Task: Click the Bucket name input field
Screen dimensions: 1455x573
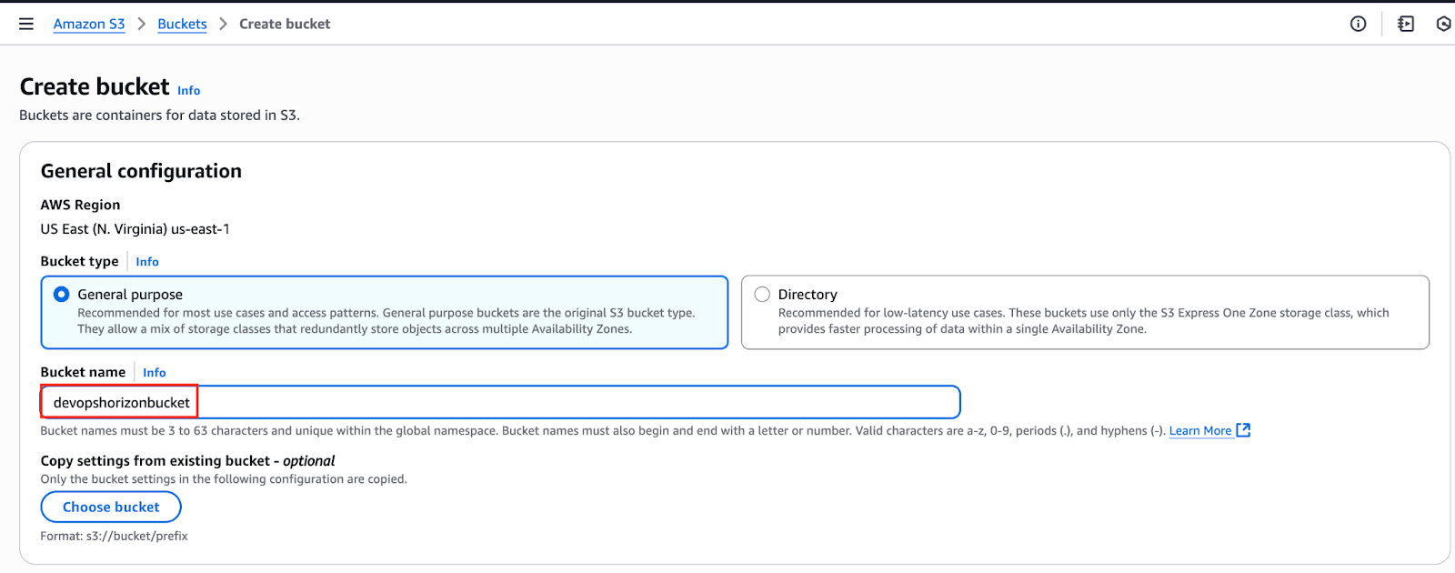Action: (x=500, y=402)
